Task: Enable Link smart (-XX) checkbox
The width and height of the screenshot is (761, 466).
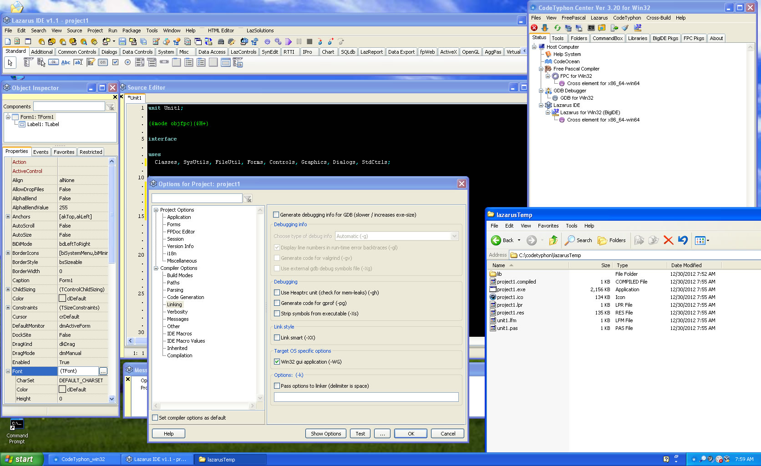Action: click(x=277, y=338)
